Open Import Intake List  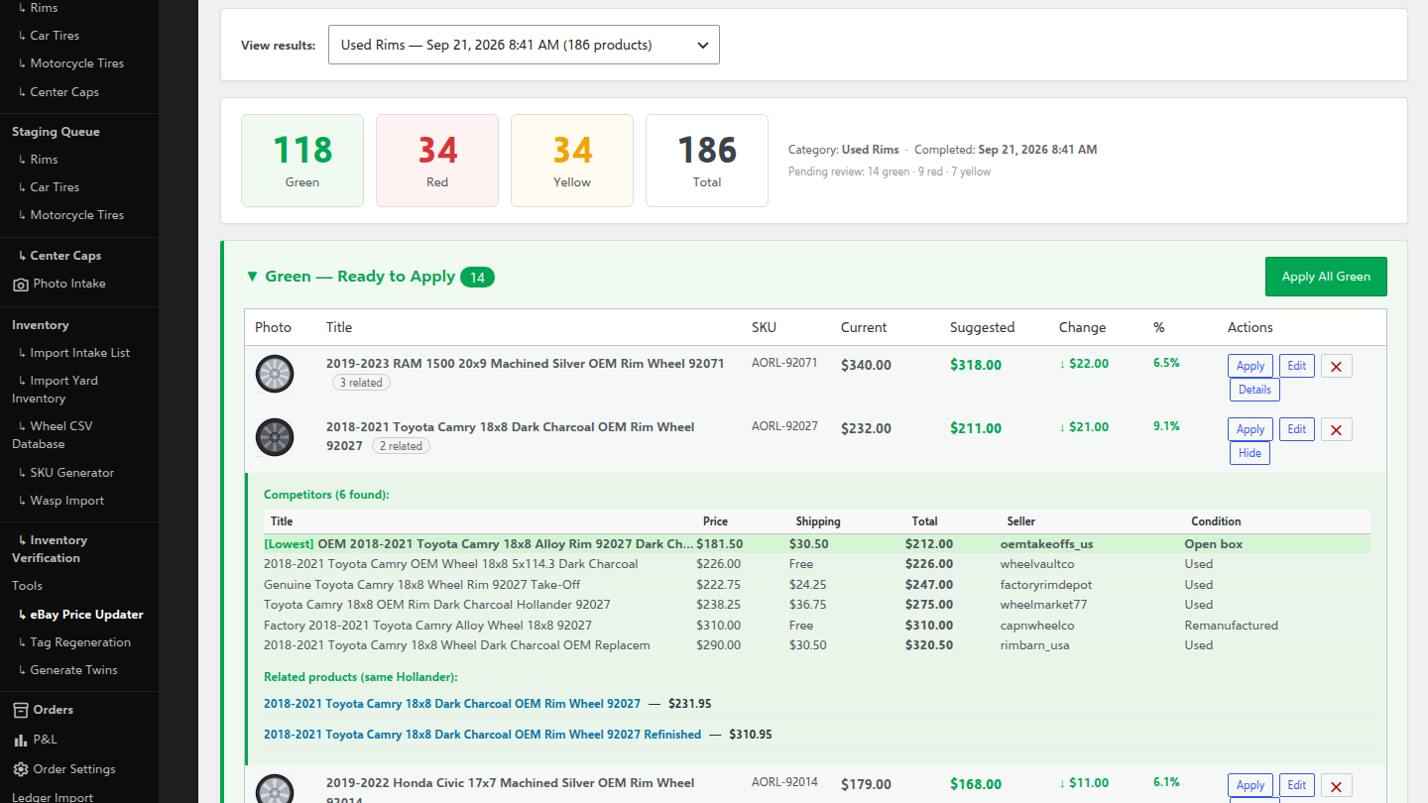[80, 353]
